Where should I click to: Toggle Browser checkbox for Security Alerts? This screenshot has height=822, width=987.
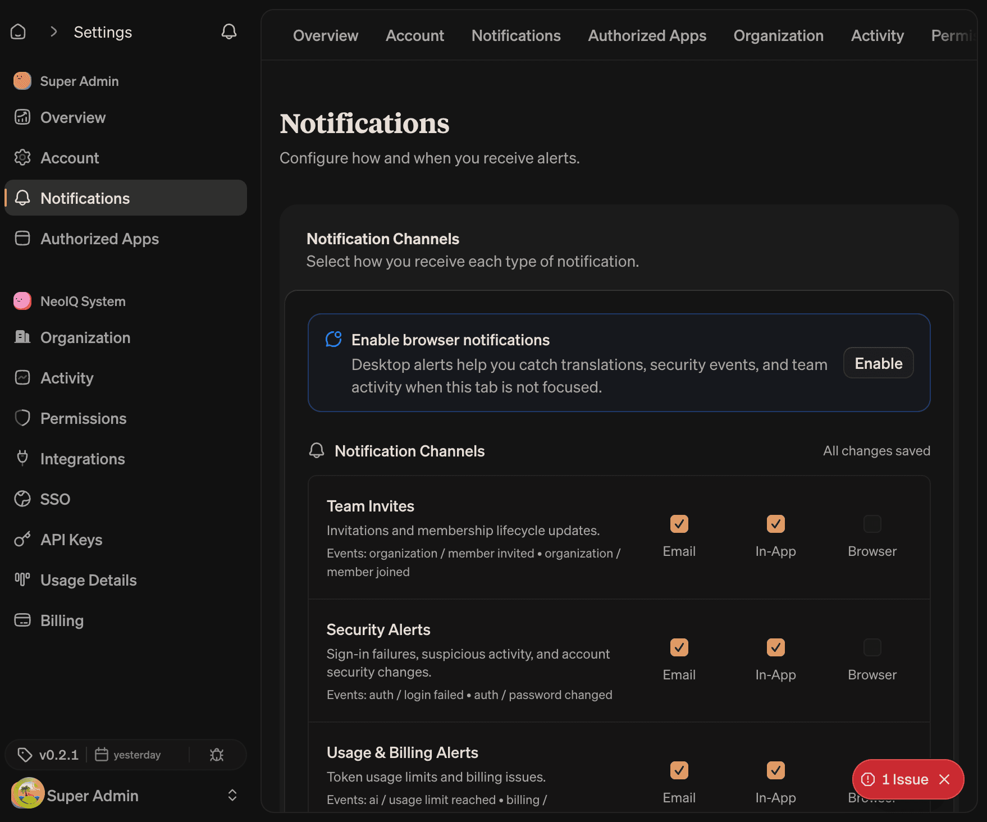(872, 647)
